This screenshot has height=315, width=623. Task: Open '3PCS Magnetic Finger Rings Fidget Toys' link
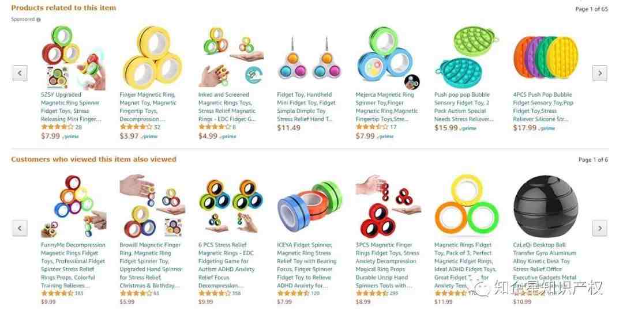(388, 265)
